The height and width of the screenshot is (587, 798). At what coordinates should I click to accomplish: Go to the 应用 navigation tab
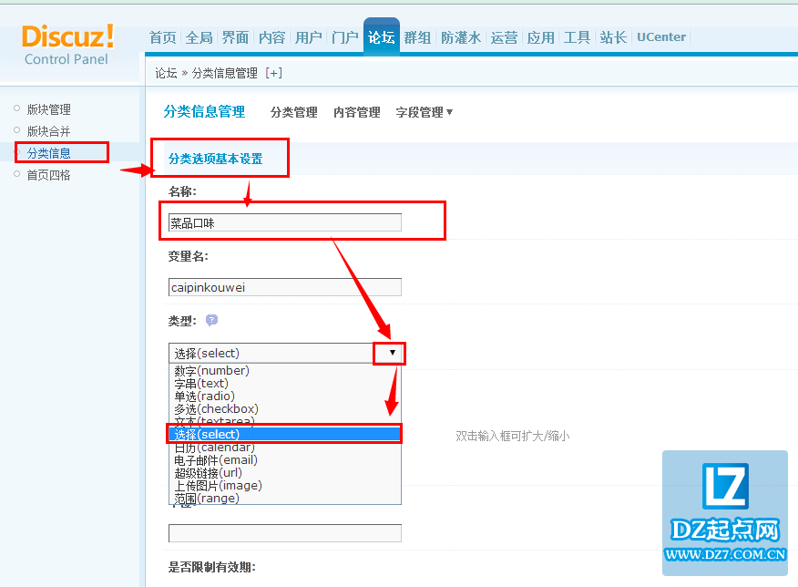pyautogui.click(x=540, y=37)
